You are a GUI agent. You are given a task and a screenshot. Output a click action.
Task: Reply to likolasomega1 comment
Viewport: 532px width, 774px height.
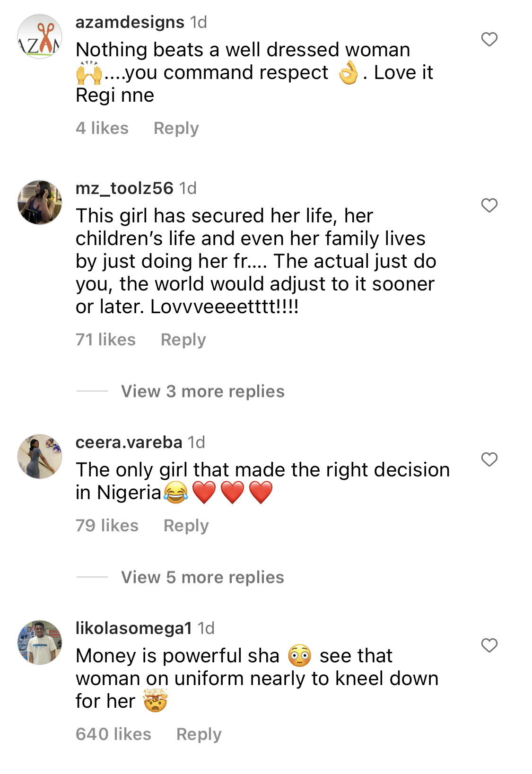(x=199, y=734)
